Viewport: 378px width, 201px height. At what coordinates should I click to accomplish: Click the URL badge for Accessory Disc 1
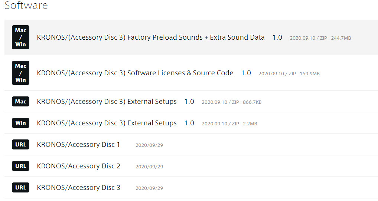click(20, 145)
